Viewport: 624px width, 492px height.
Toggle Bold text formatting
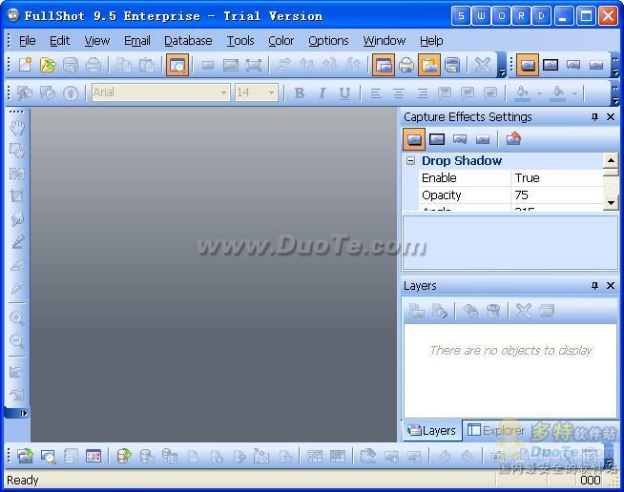pyautogui.click(x=300, y=93)
